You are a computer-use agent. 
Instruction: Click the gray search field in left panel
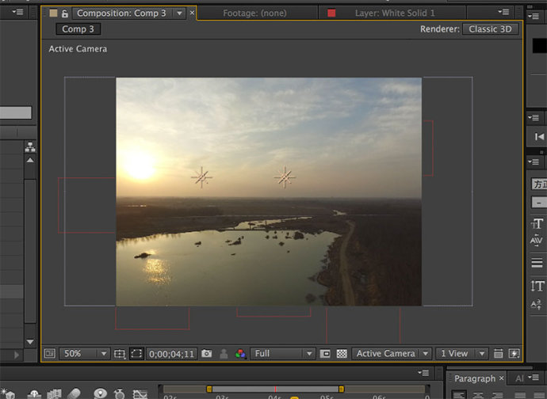tap(15, 112)
